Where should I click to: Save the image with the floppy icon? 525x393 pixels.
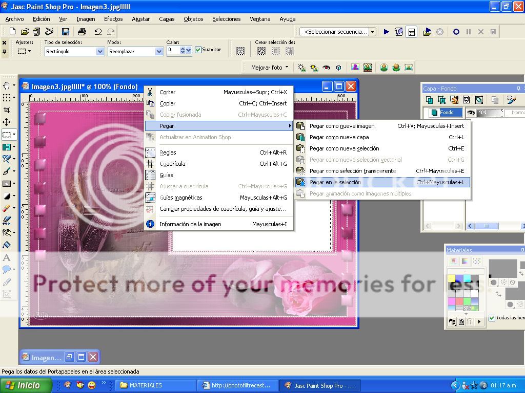(66, 32)
